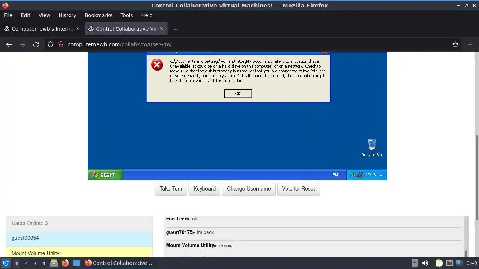Launch Firefox from the panel launcher
Viewport: 479px width, 269px height.
[x=65, y=263]
